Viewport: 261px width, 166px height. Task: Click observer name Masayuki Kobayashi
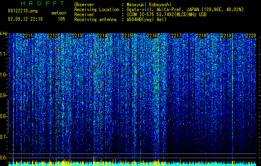pyautogui.click(x=149, y=5)
